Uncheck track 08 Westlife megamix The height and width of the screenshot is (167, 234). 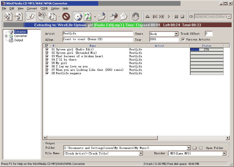[47, 73]
